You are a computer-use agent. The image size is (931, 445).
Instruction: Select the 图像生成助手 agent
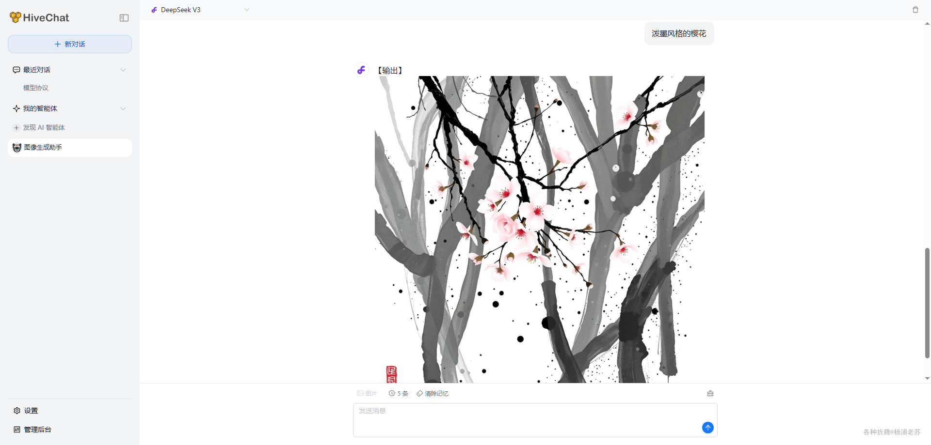click(70, 148)
